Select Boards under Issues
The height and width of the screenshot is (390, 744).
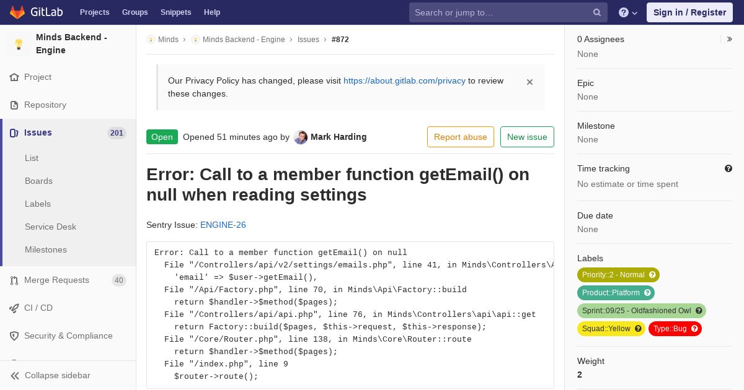(38, 181)
